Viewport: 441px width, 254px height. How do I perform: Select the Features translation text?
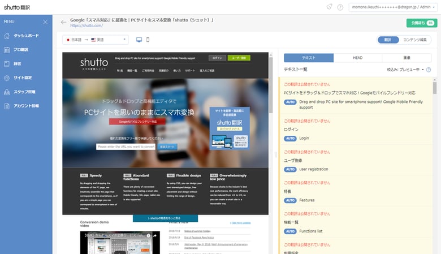point(307,200)
